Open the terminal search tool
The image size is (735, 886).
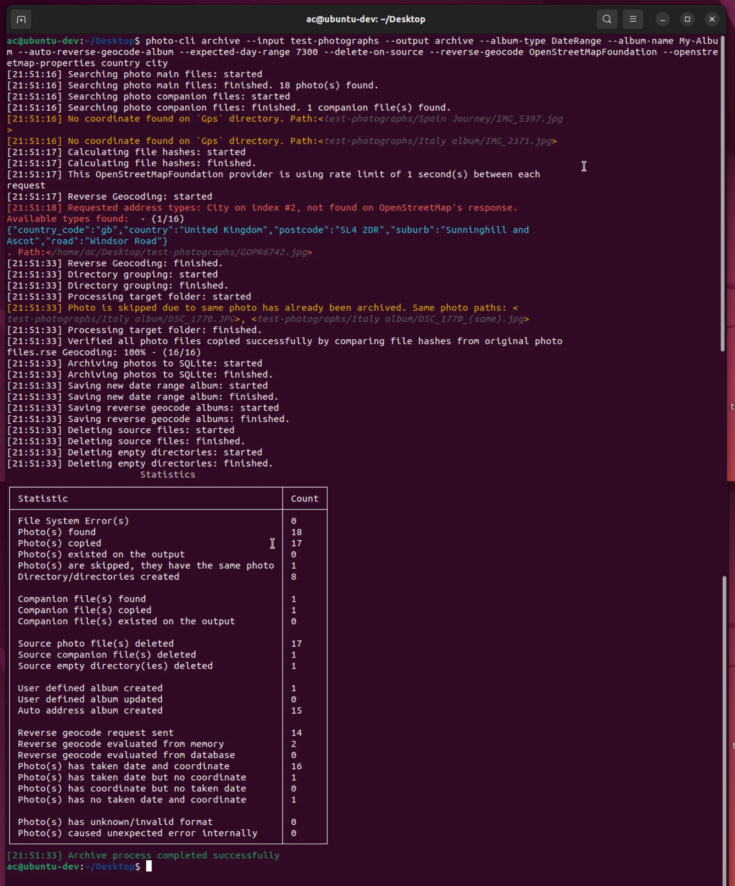tap(606, 19)
